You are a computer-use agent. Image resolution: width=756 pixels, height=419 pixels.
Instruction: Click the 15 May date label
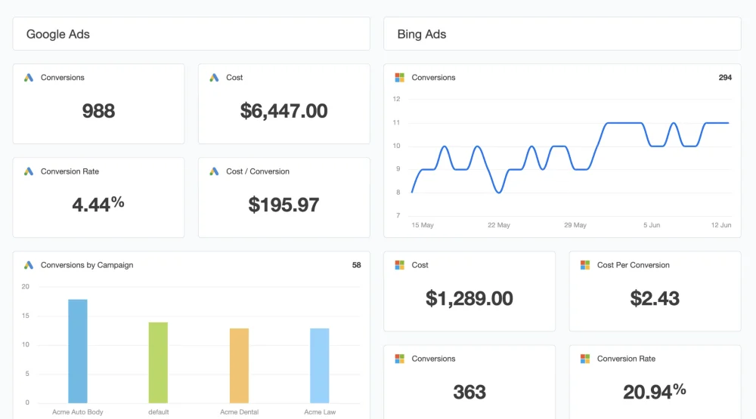tap(423, 225)
